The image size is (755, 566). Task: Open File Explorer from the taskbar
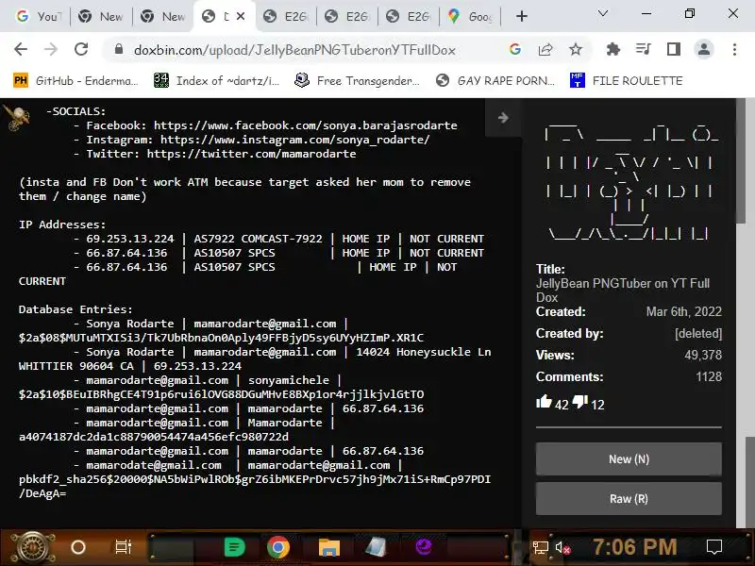point(328,547)
